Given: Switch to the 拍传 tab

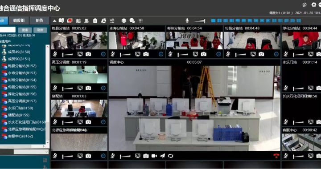Looking at the screenshot, I should pyautogui.click(x=40, y=20).
